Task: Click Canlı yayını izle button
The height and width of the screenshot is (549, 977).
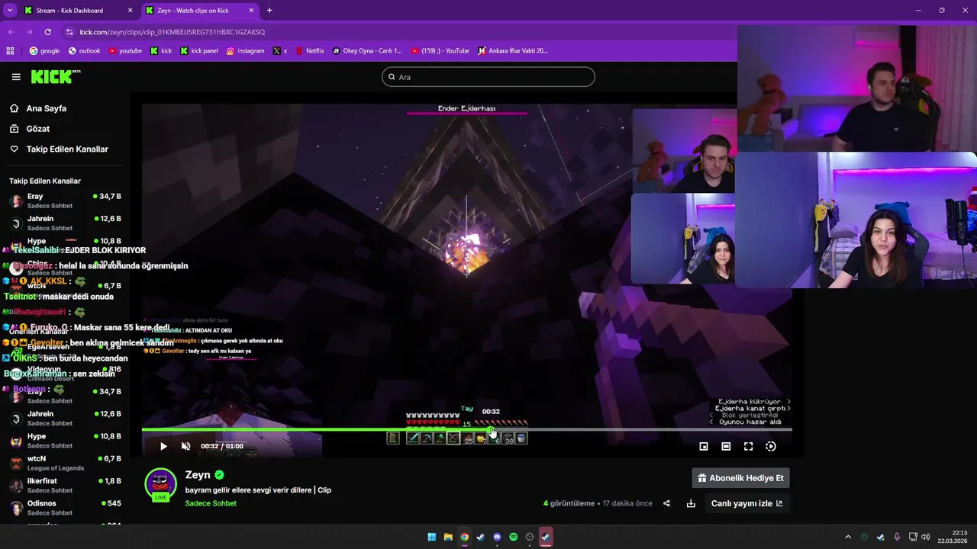Action: [x=746, y=503]
